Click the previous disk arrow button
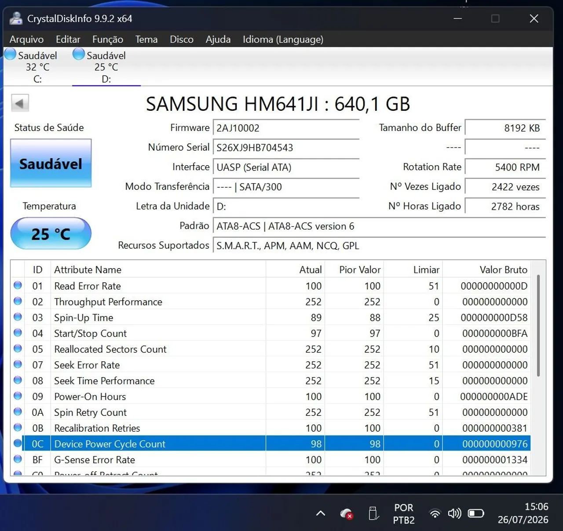 [x=20, y=103]
